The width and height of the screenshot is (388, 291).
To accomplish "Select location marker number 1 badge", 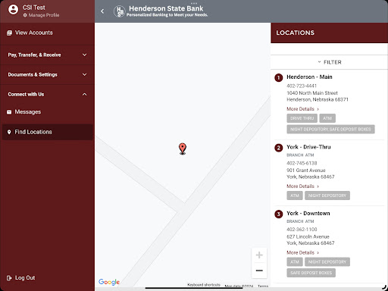I will coord(279,77).
